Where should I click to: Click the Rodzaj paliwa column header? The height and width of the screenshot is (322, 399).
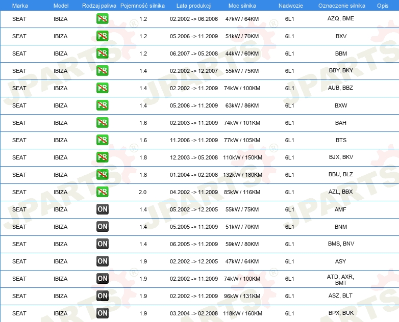pos(99,6)
